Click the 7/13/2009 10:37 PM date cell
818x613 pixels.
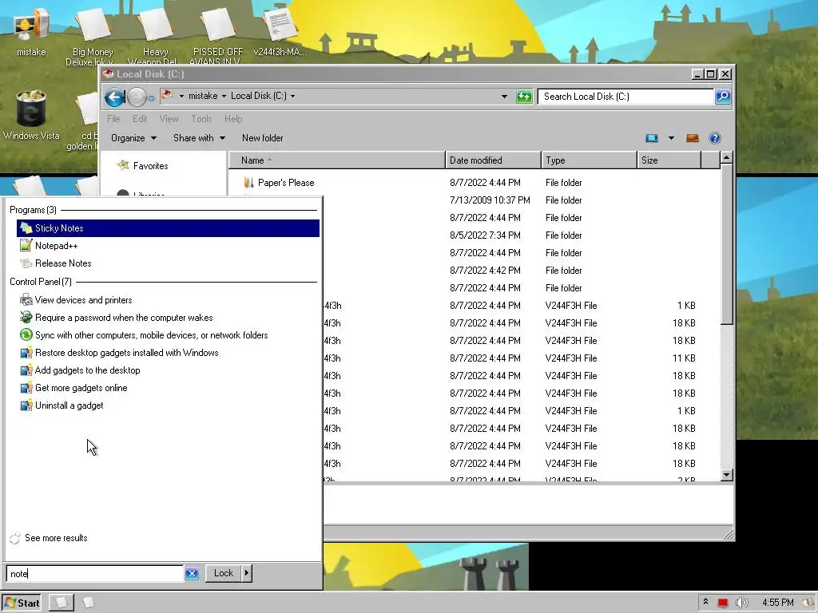coord(490,200)
